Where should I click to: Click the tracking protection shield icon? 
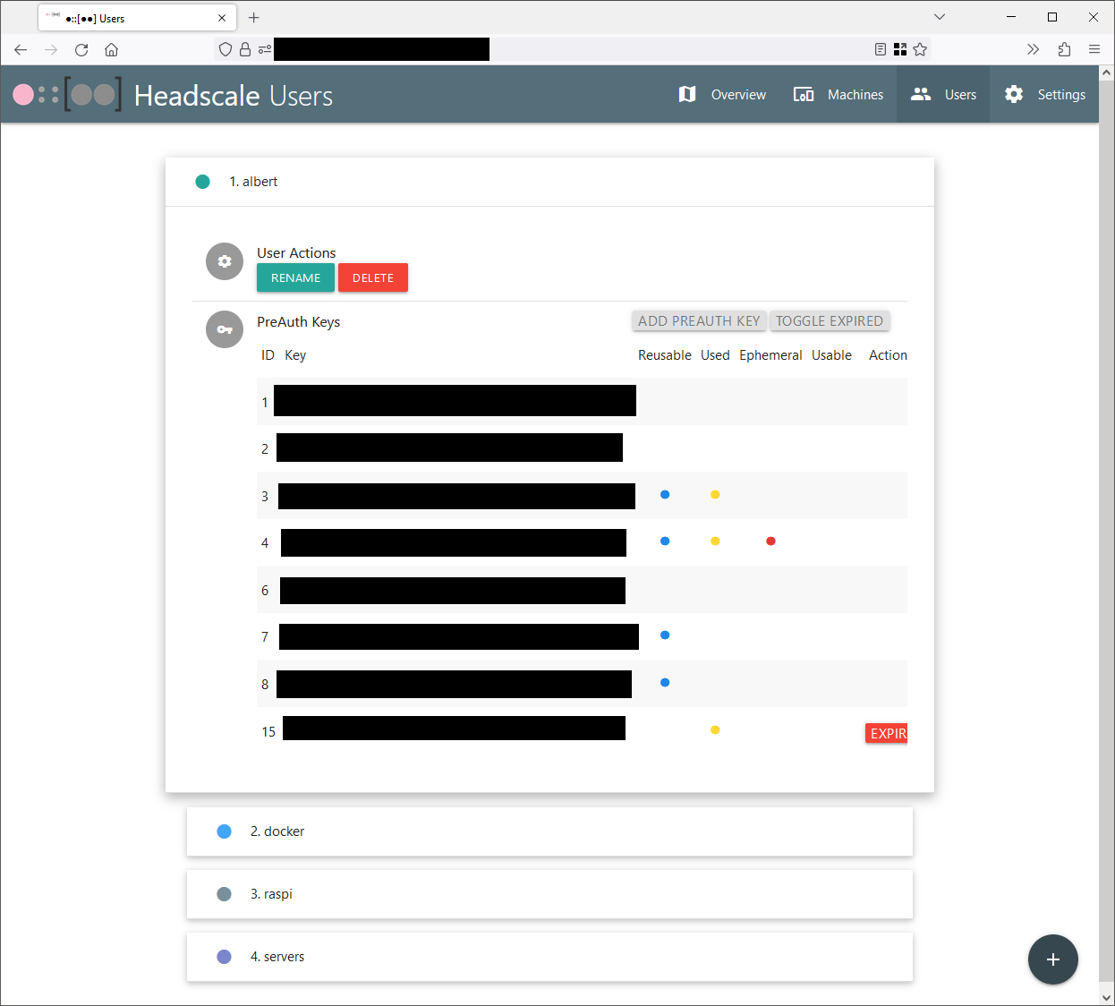(226, 49)
